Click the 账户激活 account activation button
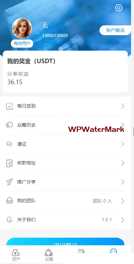Viewport: 134px width, 264px height. pos(115,30)
